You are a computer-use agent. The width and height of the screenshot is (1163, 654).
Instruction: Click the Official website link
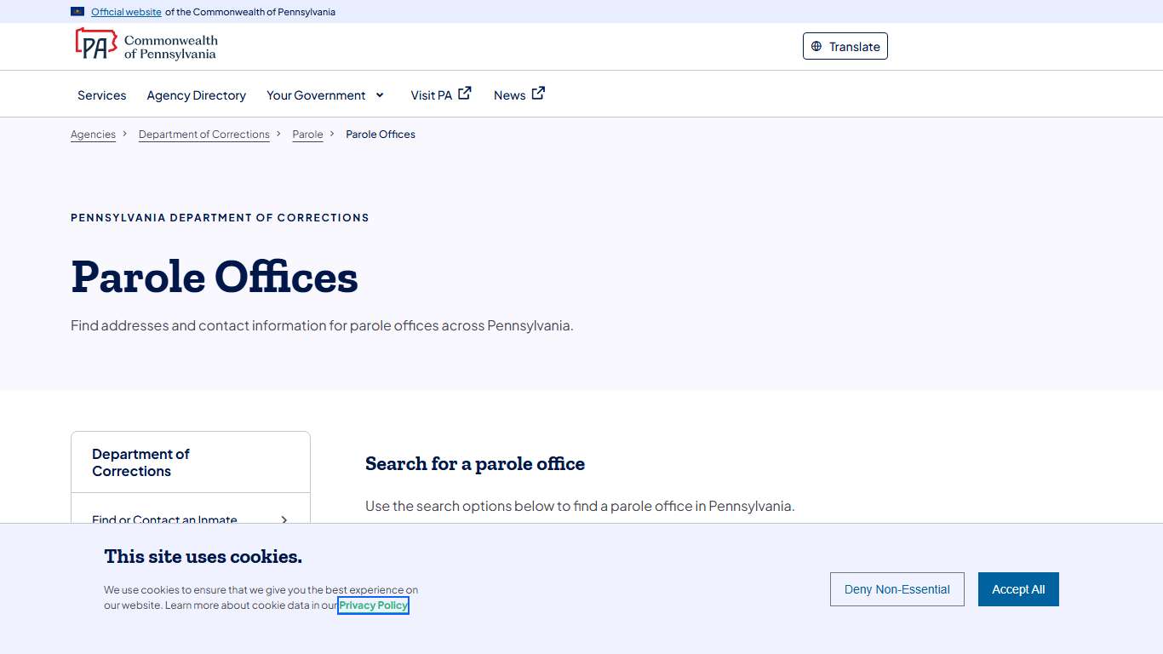click(126, 12)
